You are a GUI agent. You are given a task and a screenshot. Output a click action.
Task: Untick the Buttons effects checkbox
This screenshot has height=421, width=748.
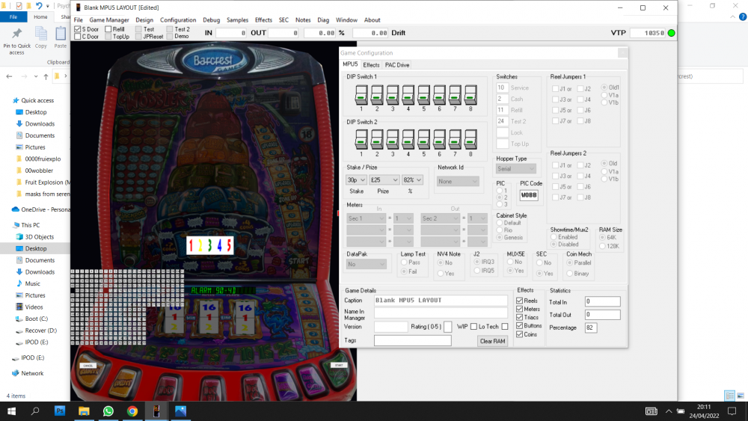point(520,325)
